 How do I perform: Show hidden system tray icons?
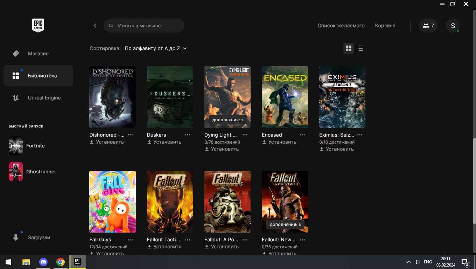pyautogui.click(x=409, y=262)
